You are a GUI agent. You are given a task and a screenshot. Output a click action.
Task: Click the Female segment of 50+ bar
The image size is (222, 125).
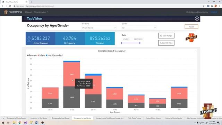click(x=179, y=103)
